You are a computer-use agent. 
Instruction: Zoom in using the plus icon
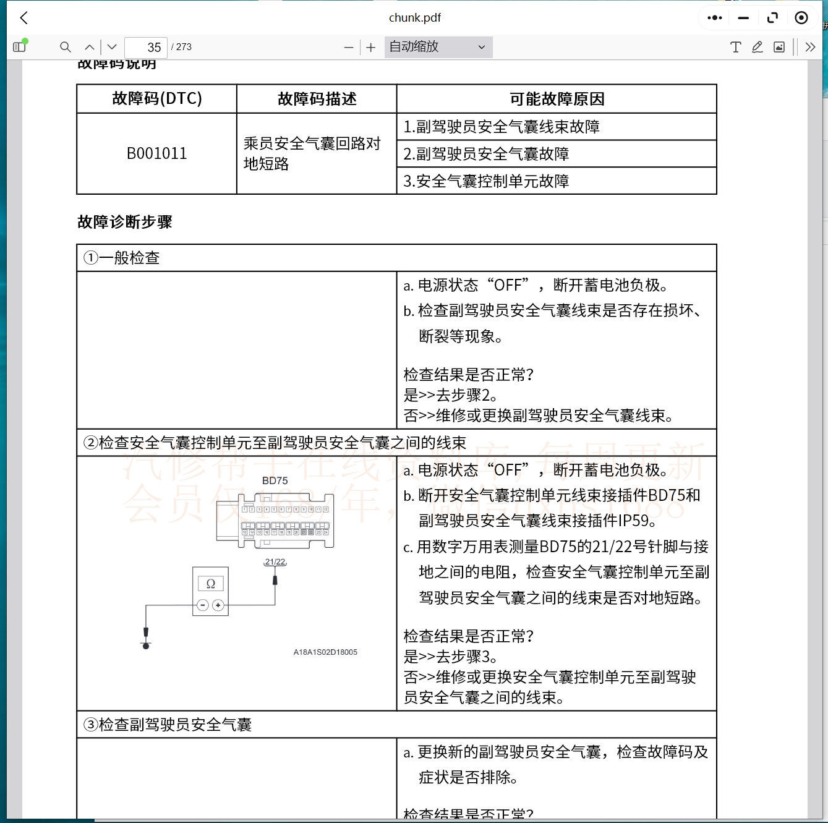point(370,47)
